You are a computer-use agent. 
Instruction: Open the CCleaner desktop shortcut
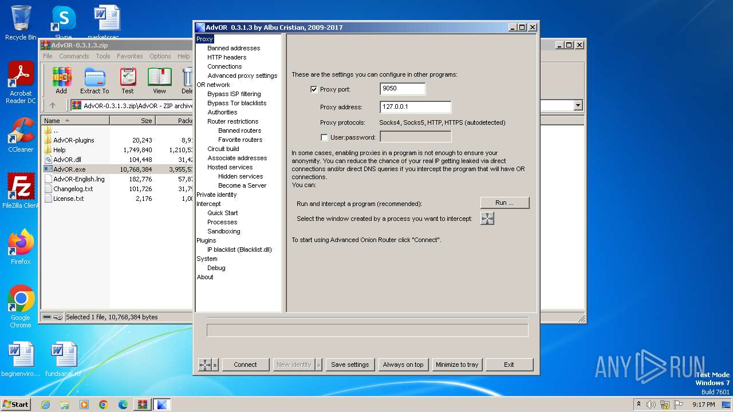point(21,135)
